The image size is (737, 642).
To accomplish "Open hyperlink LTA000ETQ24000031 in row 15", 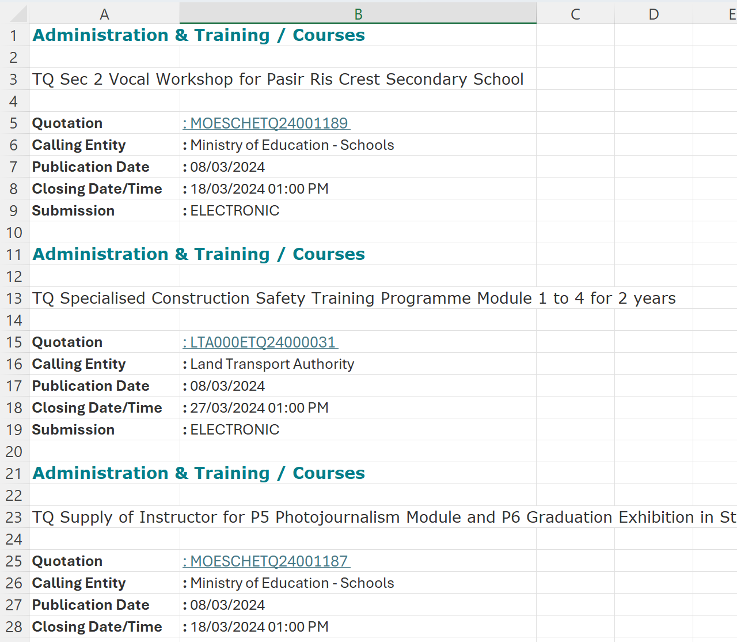I will 260,342.
